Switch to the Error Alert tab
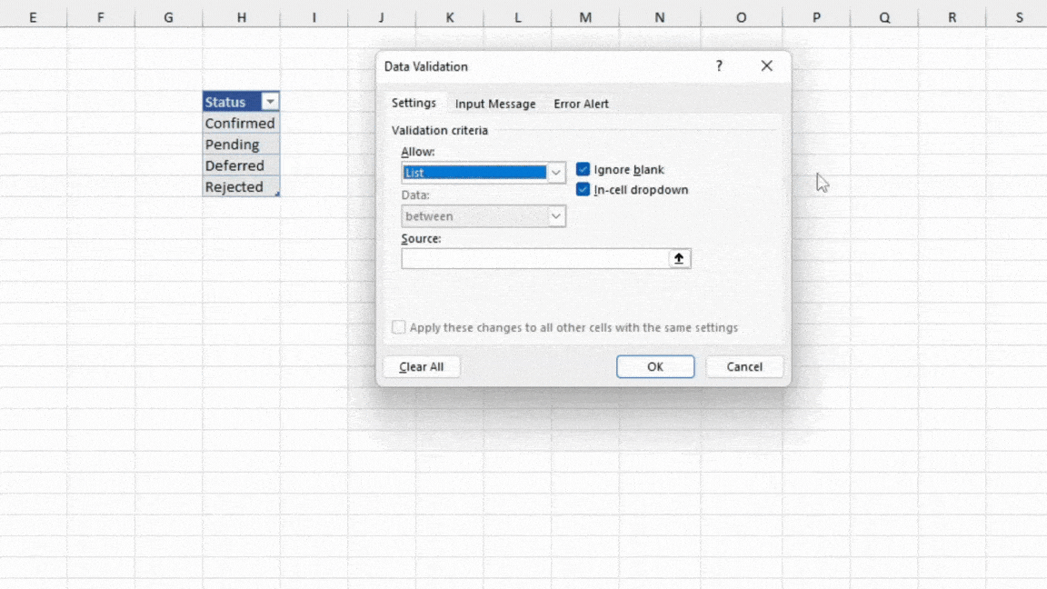The height and width of the screenshot is (589, 1047). point(581,104)
